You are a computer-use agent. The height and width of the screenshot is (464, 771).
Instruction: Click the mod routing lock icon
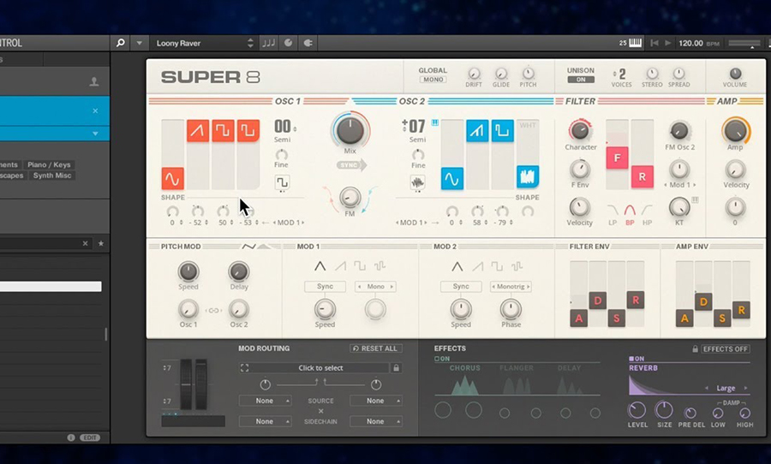(x=395, y=367)
